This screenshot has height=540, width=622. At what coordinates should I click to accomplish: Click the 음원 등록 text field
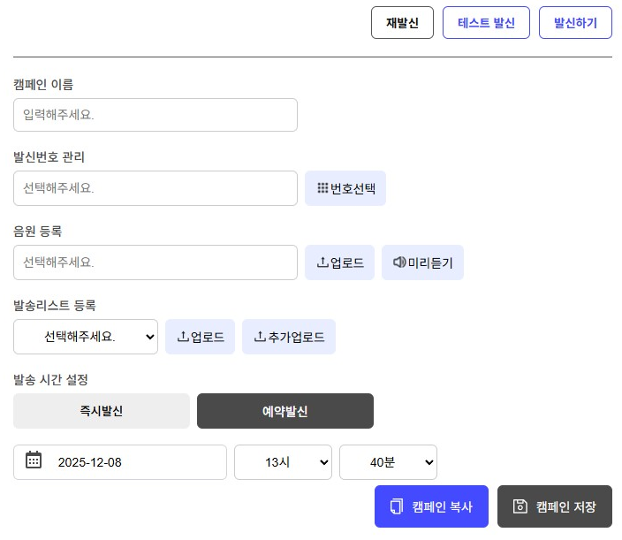155,262
